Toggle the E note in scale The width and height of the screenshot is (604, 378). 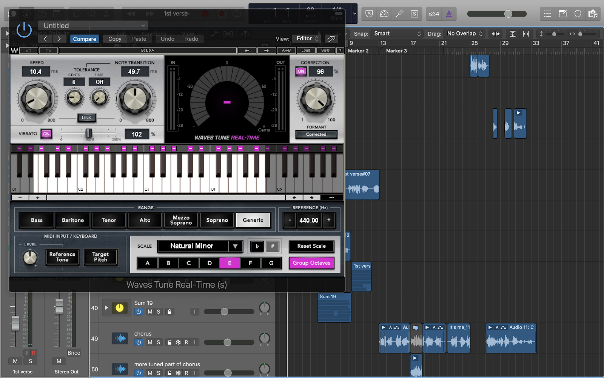230,263
